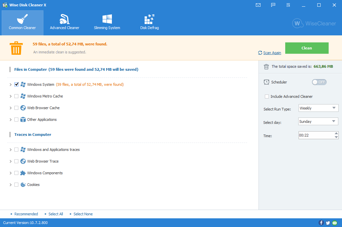The height and width of the screenshot is (227, 342).
Task: Open the Slimming System tab
Action: click(x=107, y=23)
